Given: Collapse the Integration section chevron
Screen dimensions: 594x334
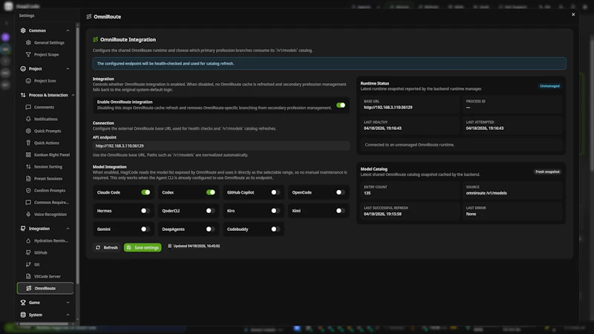Looking at the screenshot, I should [x=68, y=229].
